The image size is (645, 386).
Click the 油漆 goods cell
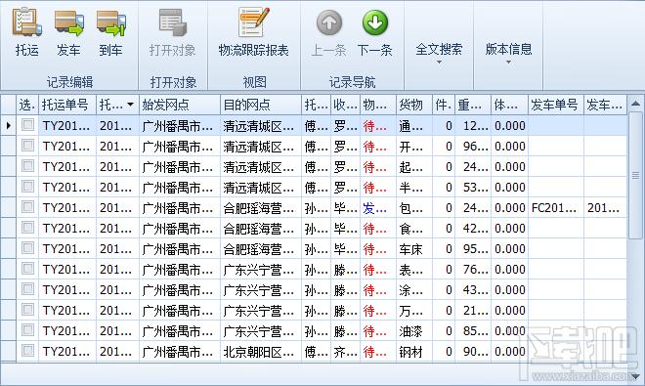414,331
